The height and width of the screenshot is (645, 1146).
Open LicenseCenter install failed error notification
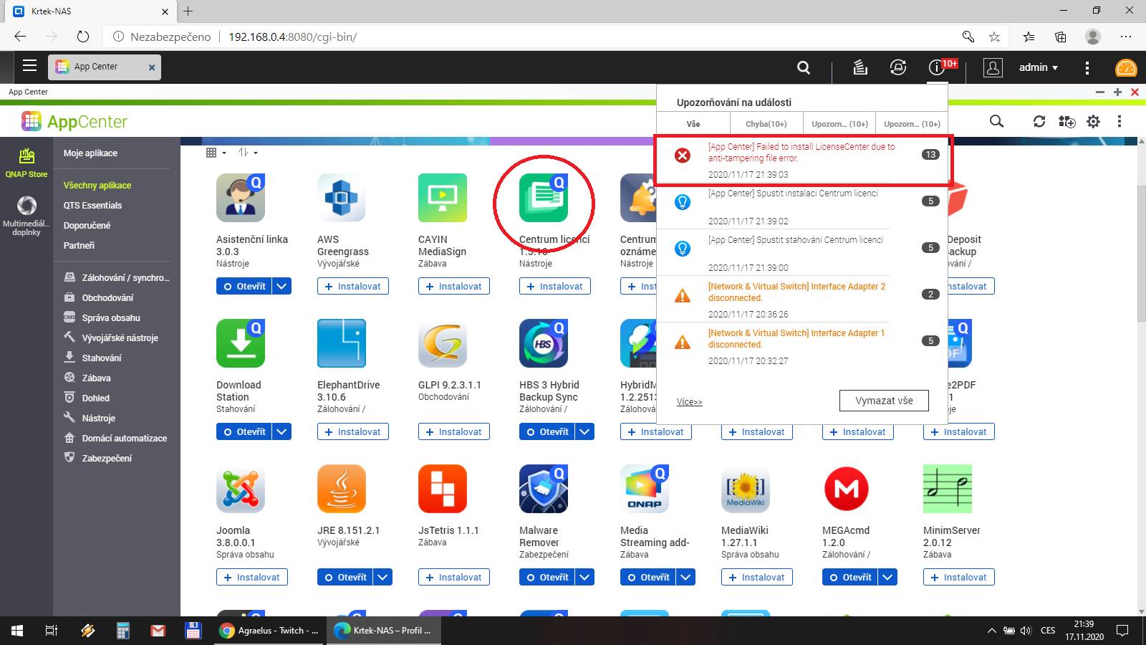coord(803,159)
